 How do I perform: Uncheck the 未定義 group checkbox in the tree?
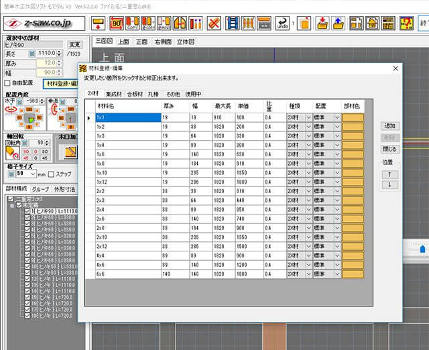pyautogui.click(x=19, y=205)
